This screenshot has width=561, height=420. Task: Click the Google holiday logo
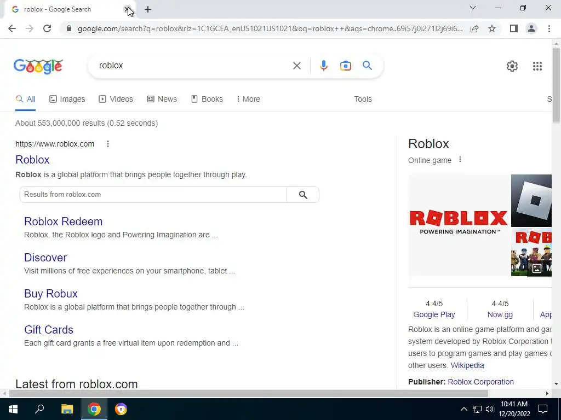(x=38, y=67)
